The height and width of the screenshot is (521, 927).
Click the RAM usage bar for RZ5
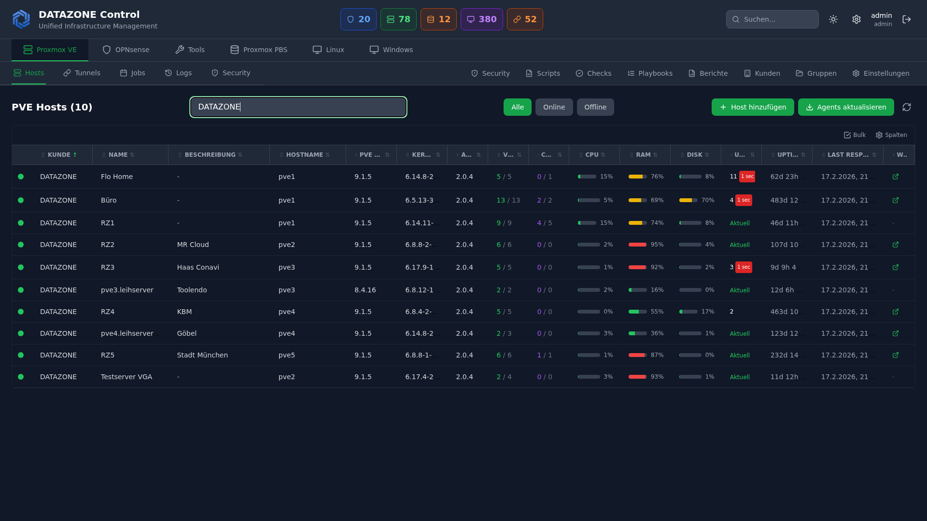(637, 355)
